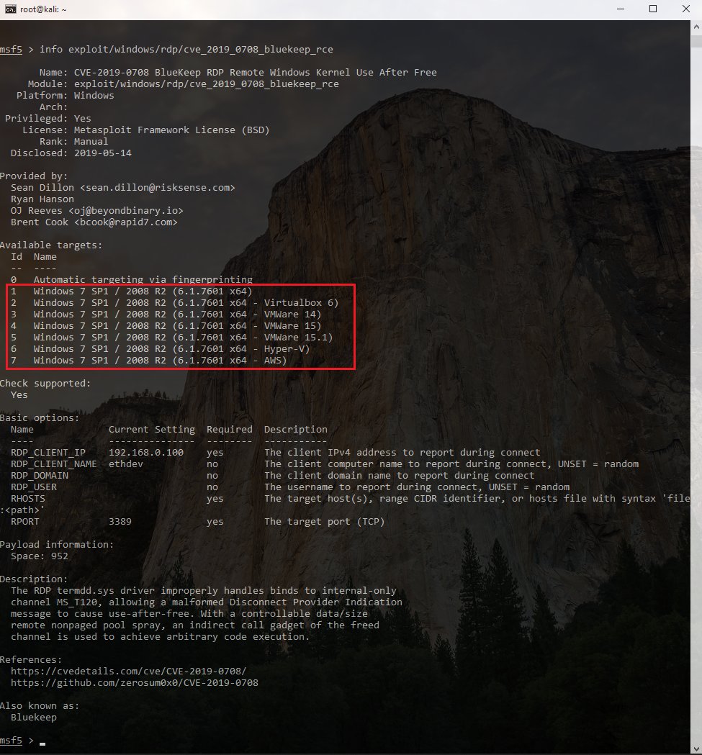This screenshot has width=702, height=755.
Task: Click the RPORT option name
Action: point(25,522)
